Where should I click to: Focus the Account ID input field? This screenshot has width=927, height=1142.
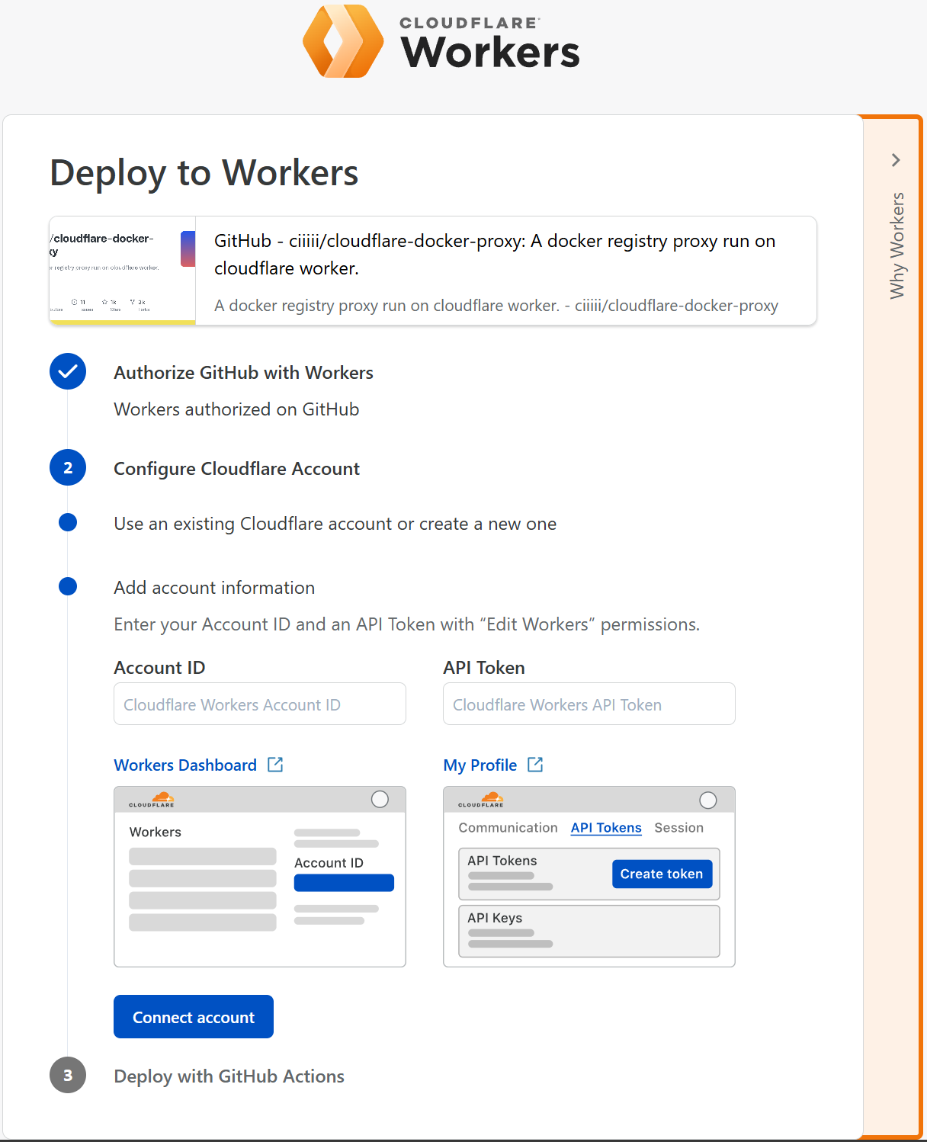[260, 704]
